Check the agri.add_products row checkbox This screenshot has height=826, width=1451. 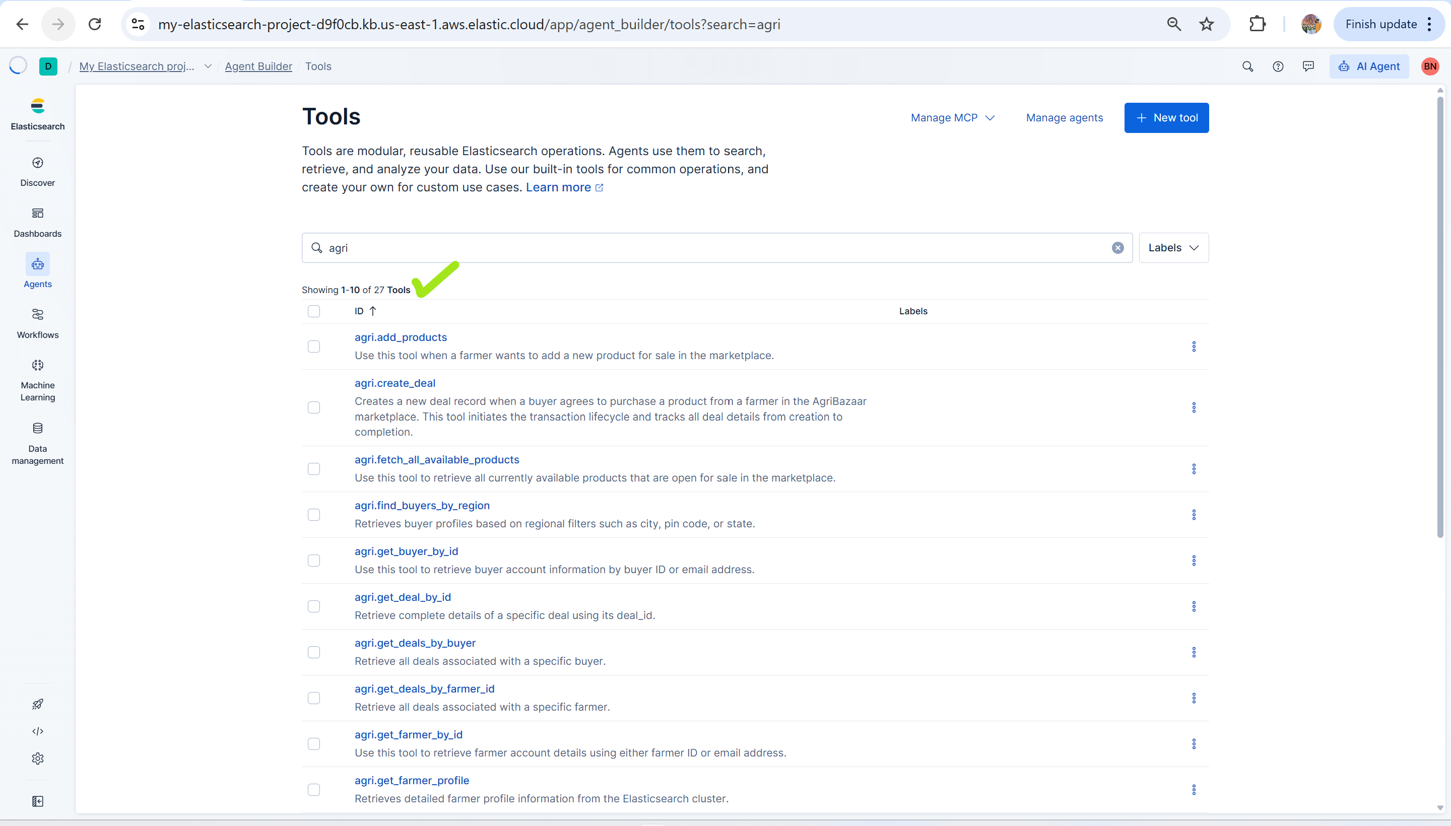314,347
